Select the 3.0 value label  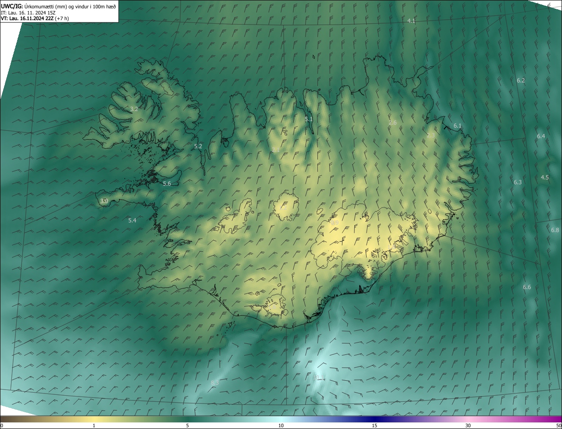click(x=104, y=201)
